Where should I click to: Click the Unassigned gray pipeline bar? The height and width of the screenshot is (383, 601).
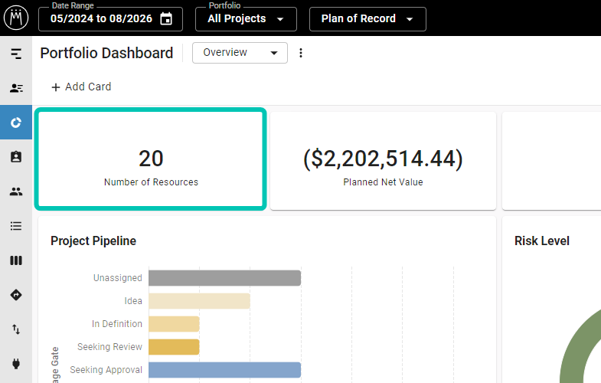tap(224, 278)
